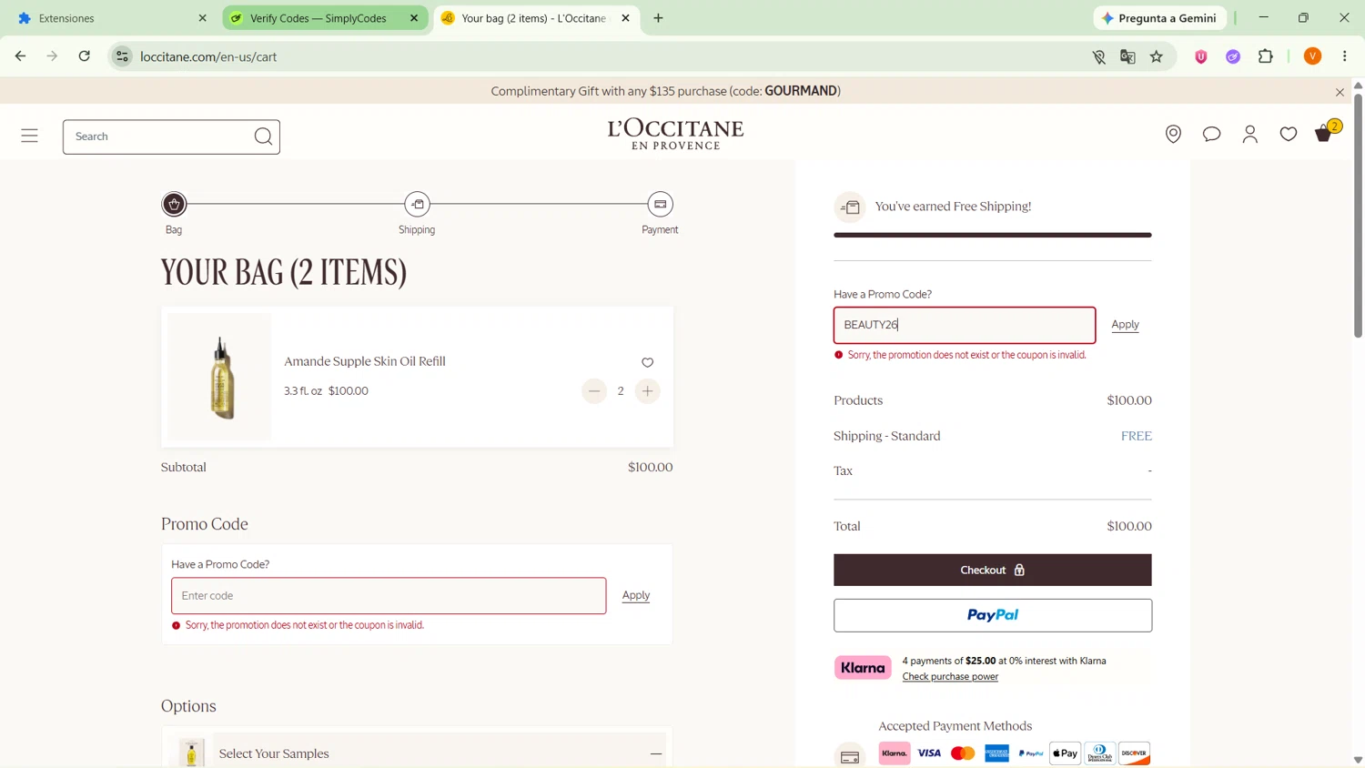Viewport: 1365px width, 768px height.
Task: Click the Discover payment icon
Action: [x=1134, y=753]
